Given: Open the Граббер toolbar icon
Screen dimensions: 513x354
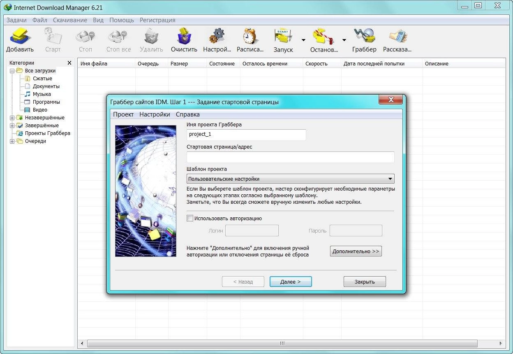Looking at the screenshot, I should coord(364,36).
